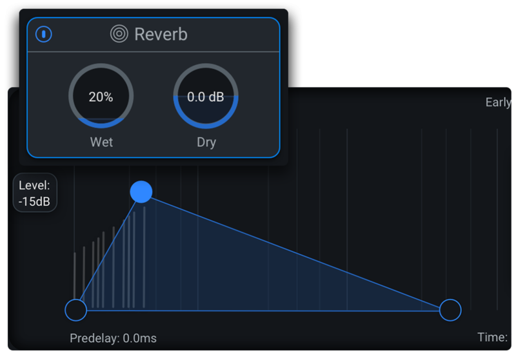This screenshot has height=353, width=516.
Task: Click the Wet knob label
Action: [x=101, y=142]
